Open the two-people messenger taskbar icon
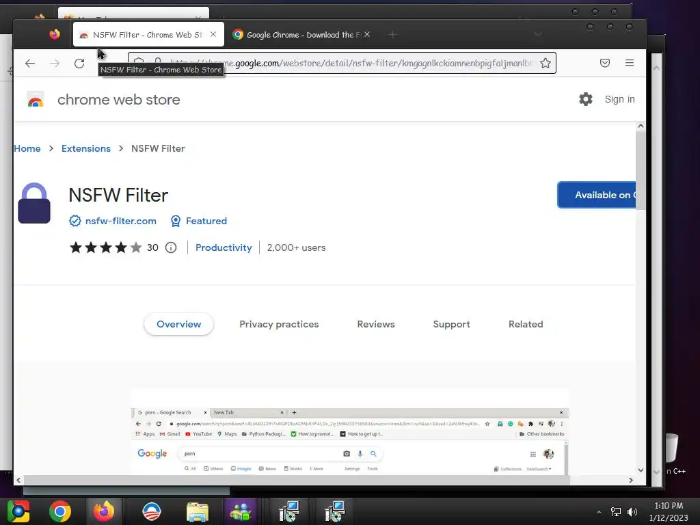The height and width of the screenshot is (525, 700). pos(241,511)
